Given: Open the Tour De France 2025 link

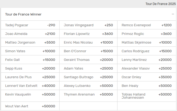Looking at the screenshot, I should coord(160,4).
